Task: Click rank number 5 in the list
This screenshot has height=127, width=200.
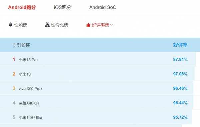Action: [14, 117]
